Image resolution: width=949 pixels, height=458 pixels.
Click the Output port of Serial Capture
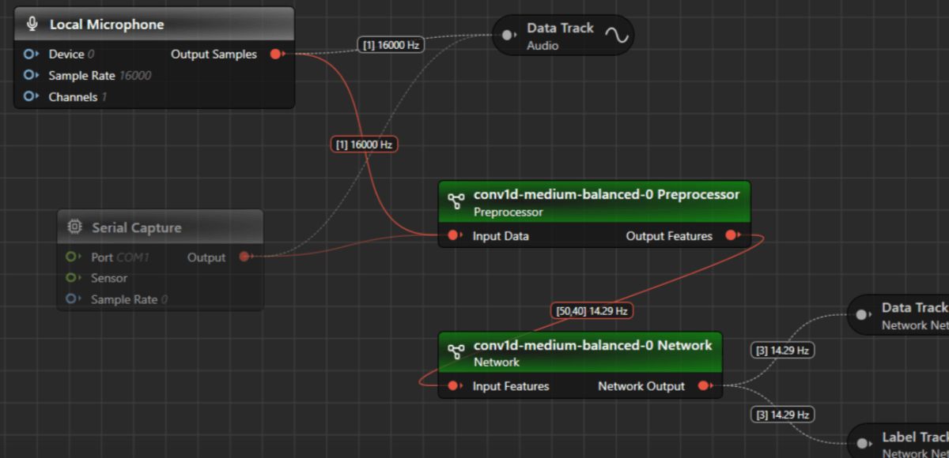(x=245, y=257)
